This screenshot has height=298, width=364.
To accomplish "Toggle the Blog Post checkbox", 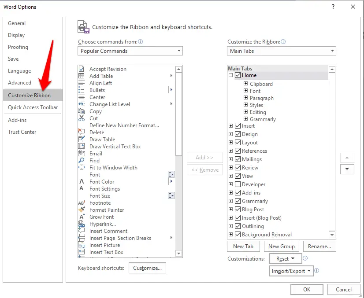I will [238, 209].
